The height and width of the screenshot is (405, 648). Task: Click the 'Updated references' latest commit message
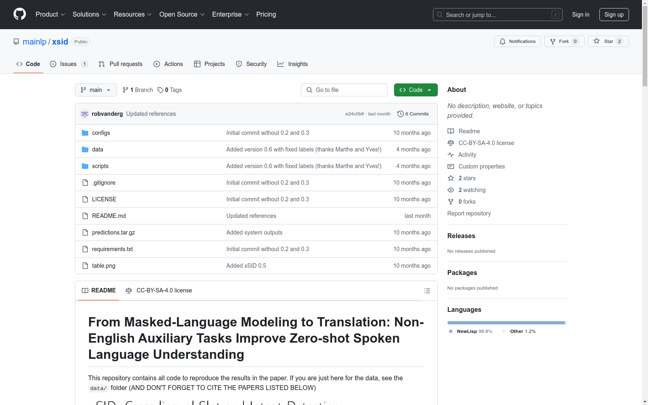click(151, 114)
